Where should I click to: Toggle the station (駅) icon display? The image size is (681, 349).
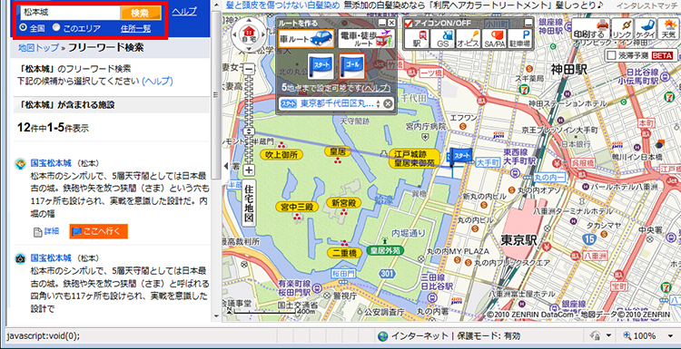[x=417, y=39]
